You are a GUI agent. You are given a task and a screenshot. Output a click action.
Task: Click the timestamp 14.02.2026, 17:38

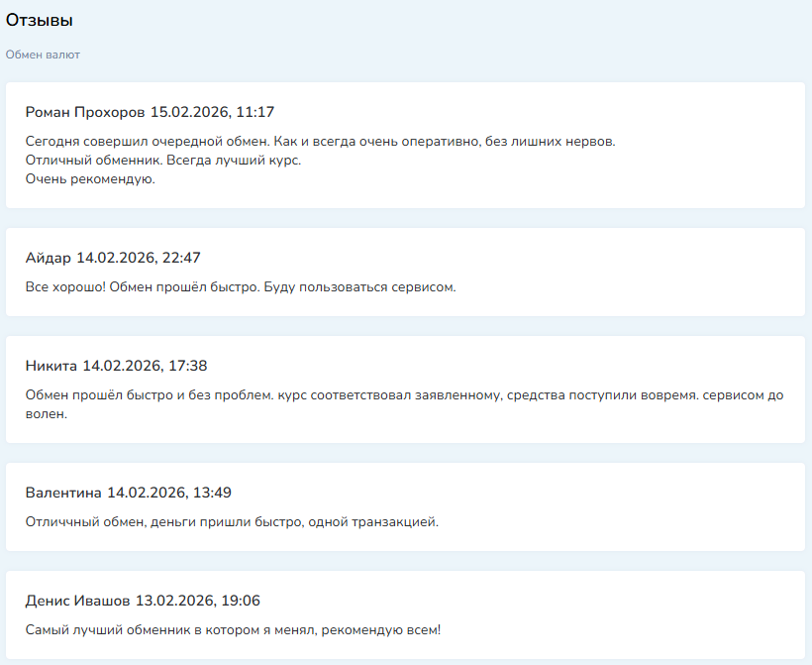point(143,365)
